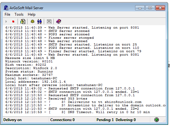Select the 'Local host: tenshunen-PC' log line
The width and height of the screenshot is (170, 126).
tap(31, 78)
